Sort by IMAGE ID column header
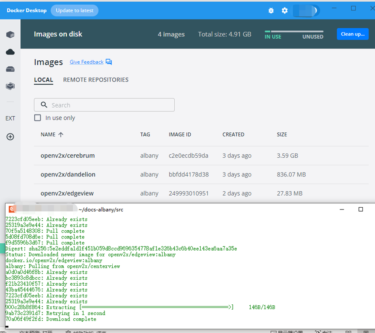The image size is (375, 333). 180,134
